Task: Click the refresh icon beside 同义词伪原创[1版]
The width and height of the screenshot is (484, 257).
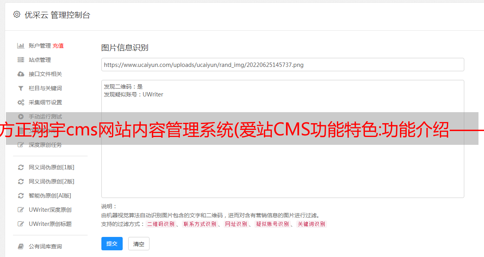Action: pyautogui.click(x=21, y=167)
